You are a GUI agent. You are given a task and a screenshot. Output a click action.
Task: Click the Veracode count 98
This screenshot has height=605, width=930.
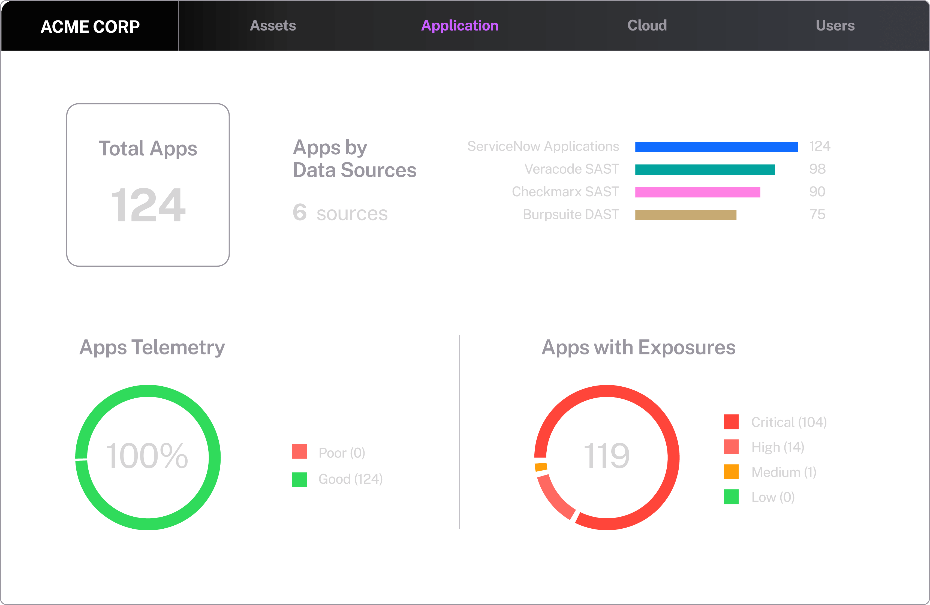coord(817,169)
